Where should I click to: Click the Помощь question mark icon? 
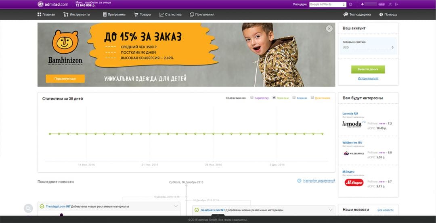(381, 15)
